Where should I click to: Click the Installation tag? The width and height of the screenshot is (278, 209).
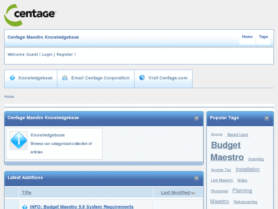[247, 170]
